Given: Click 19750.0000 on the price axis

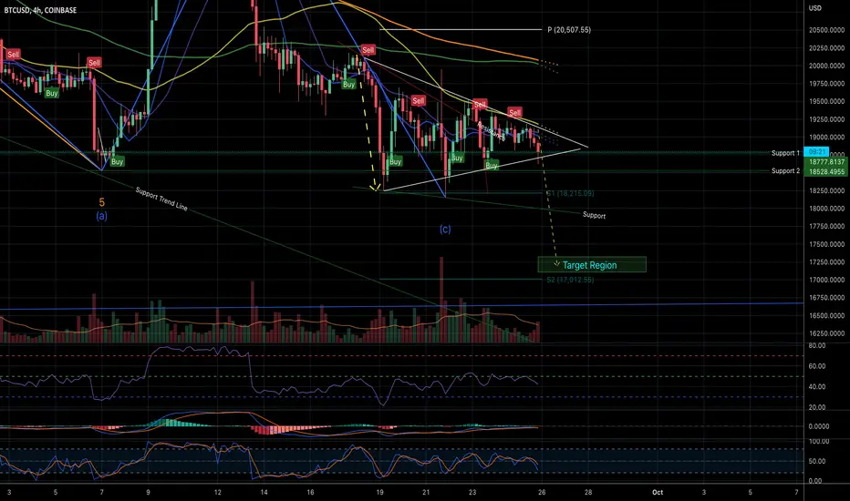Looking at the screenshot, I should 826,84.
